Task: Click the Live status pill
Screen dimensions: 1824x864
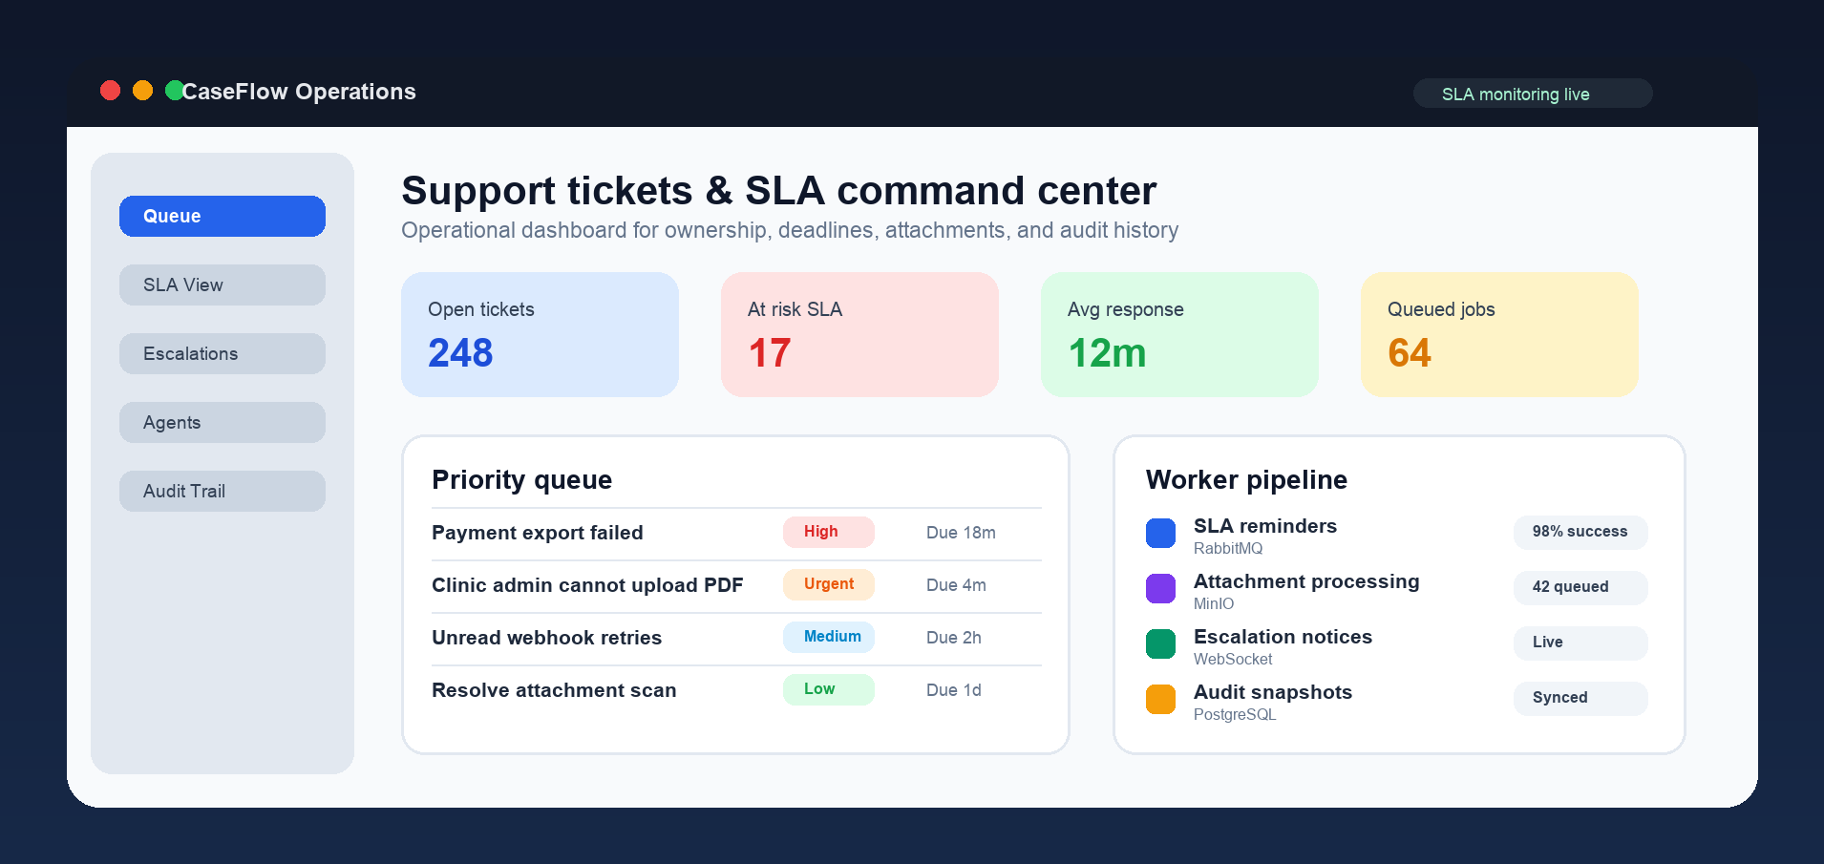Action: tap(1580, 643)
